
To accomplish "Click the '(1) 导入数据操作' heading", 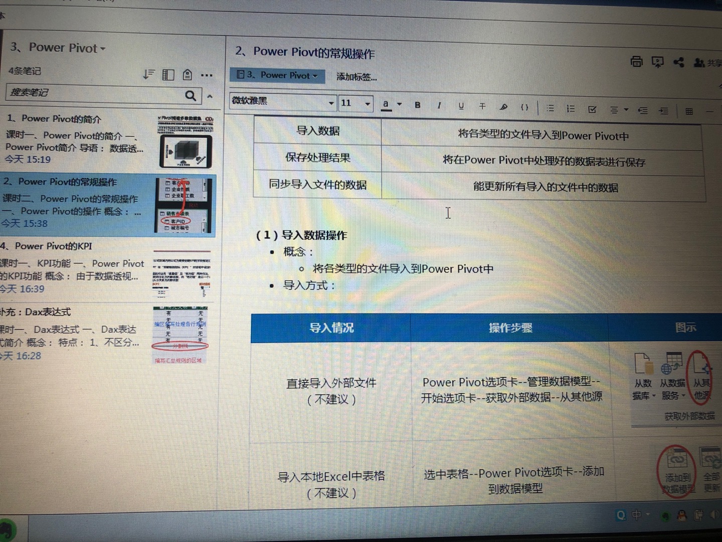I will coord(301,235).
